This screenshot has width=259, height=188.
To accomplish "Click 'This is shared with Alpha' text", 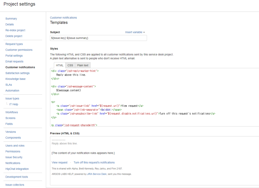I will click(x=87, y=169).
